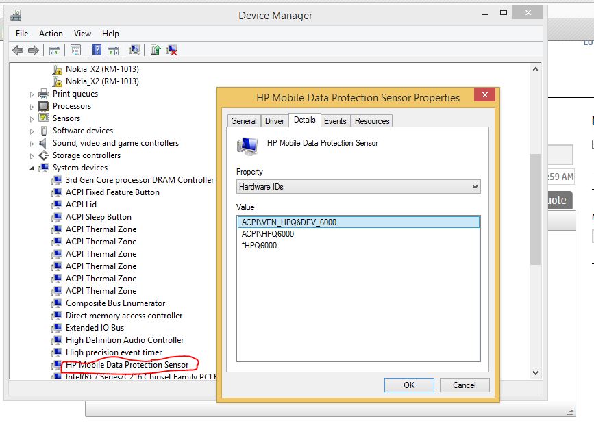Viewport: 594px width, 423px height.
Task: Click the Update Driver Software icon
Action: point(156,50)
